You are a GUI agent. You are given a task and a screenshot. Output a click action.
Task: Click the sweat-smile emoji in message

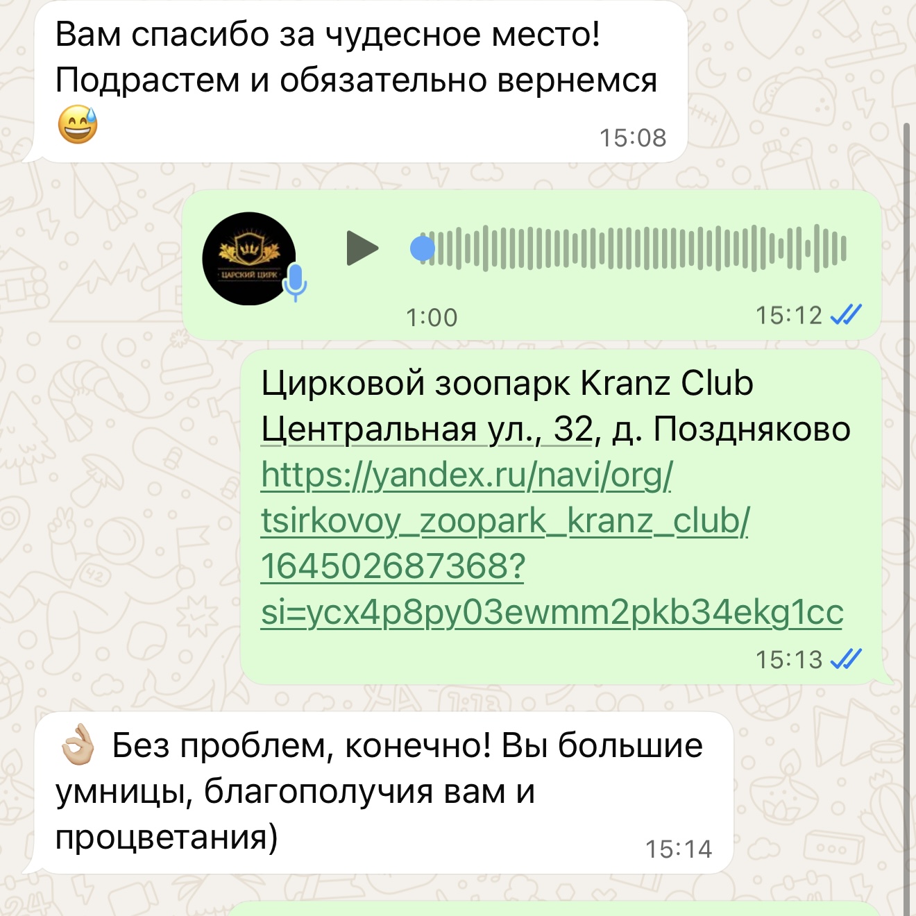pos(78,125)
